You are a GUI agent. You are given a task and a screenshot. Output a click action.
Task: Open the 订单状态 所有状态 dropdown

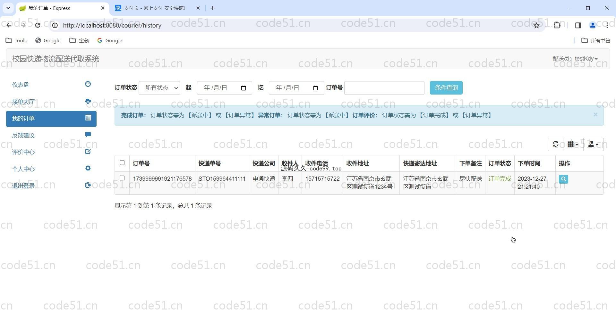pos(159,88)
